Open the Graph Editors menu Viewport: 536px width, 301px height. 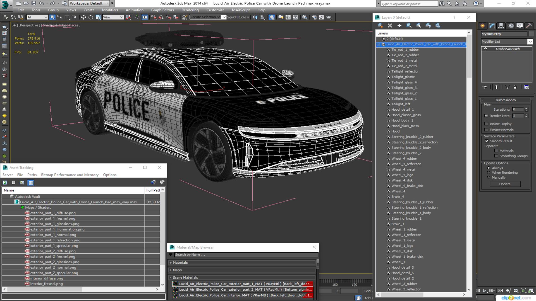(x=162, y=10)
